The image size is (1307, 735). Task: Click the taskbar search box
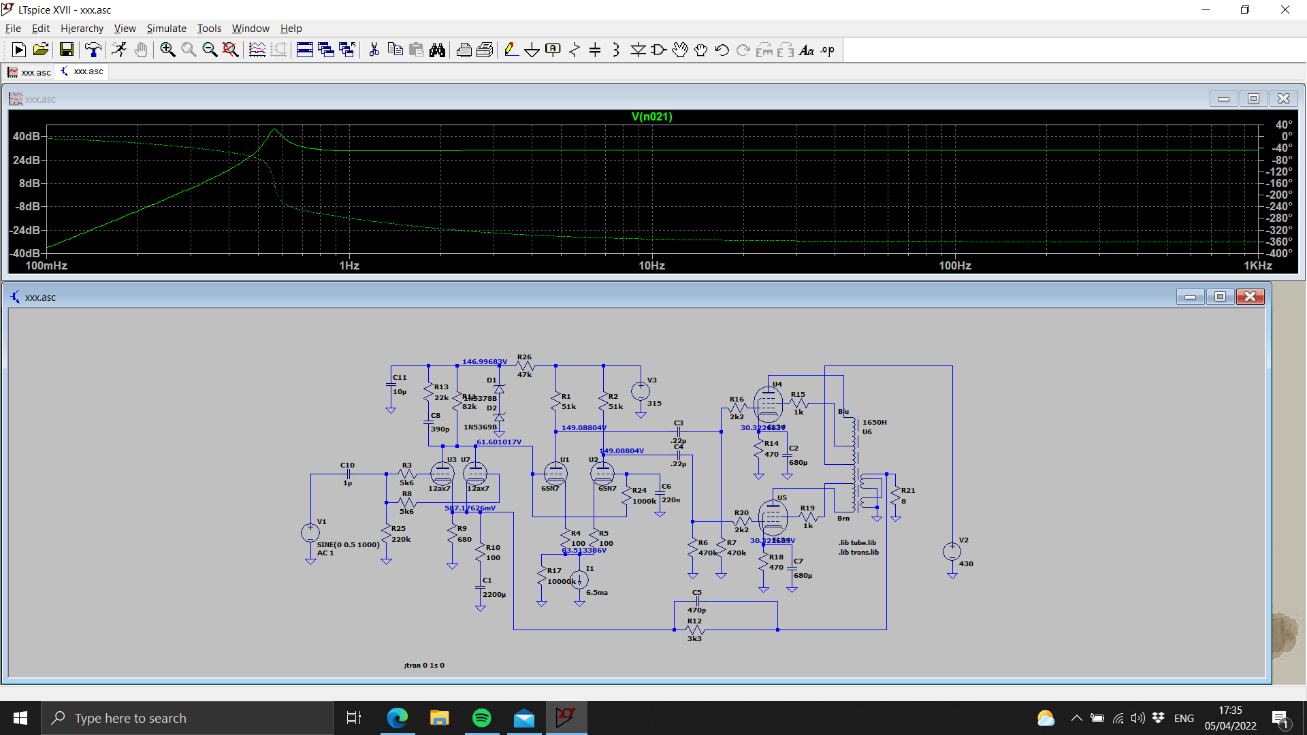(x=187, y=718)
